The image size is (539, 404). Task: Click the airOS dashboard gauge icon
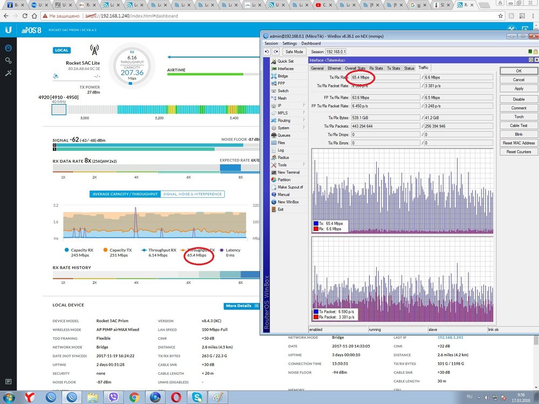tap(8, 48)
